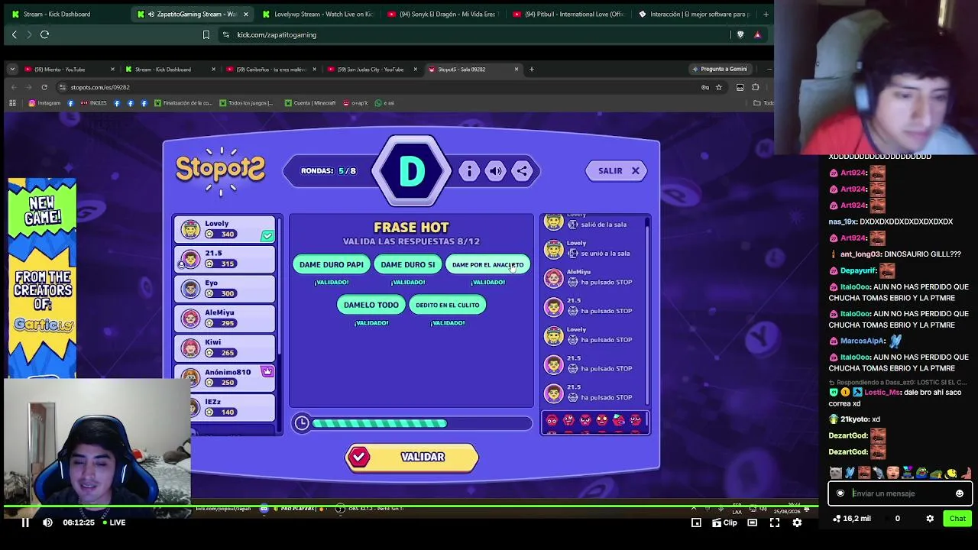Go back in the outer browser
The image size is (978, 550).
pos(14,34)
